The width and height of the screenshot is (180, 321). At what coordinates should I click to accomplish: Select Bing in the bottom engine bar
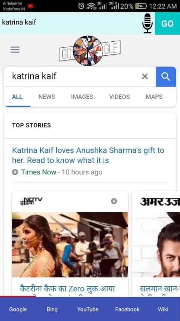[52, 309]
